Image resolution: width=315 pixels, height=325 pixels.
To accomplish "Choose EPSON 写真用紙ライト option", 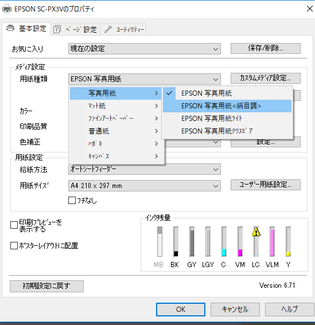I will pos(227,119).
